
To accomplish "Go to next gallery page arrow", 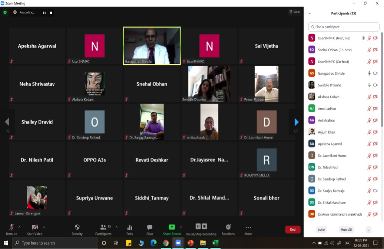I will 296,122.
